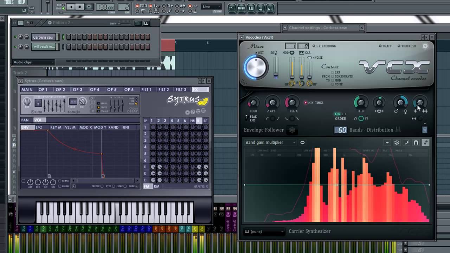Select Contour Mod radio option
This screenshot has height=253, width=450.
[333, 80]
